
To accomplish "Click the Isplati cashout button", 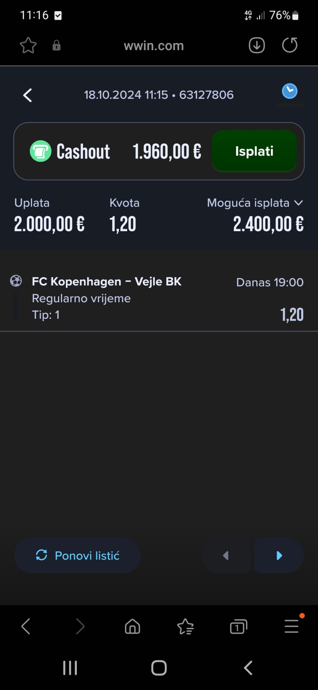I will (254, 151).
